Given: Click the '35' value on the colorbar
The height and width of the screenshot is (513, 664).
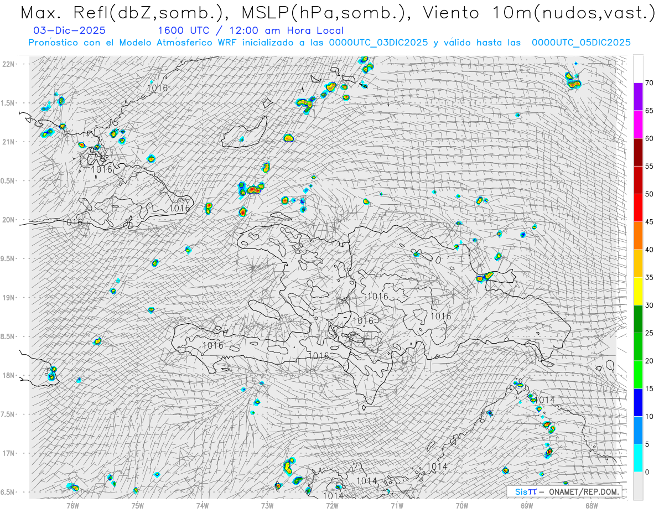Looking at the screenshot, I should (x=649, y=277).
